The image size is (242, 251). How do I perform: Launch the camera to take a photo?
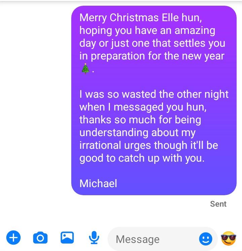click(40, 238)
